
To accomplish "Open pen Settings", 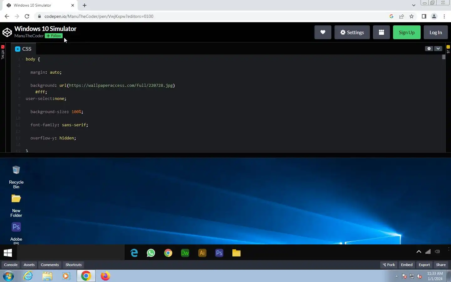I will (352, 32).
